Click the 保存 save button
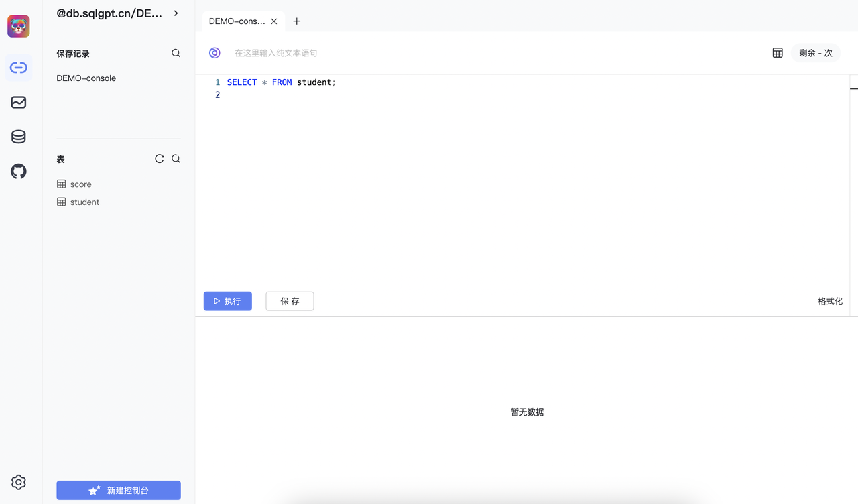 click(290, 301)
